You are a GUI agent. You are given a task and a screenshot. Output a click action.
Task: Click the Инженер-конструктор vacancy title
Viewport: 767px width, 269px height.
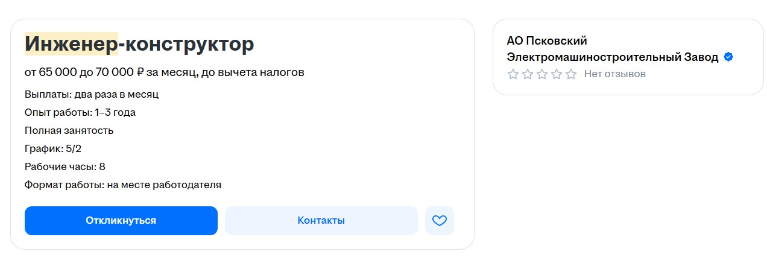click(139, 44)
